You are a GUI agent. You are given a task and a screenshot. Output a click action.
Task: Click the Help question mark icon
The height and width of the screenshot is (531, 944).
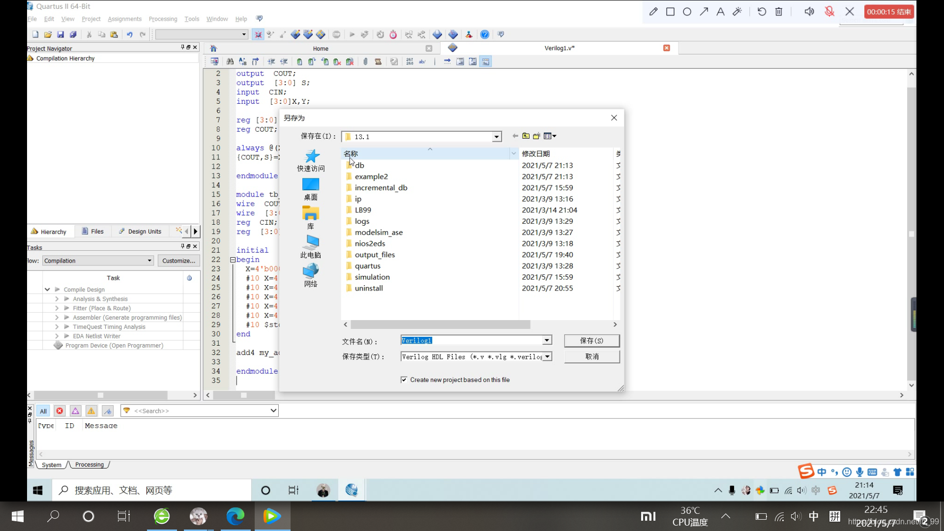click(x=484, y=34)
